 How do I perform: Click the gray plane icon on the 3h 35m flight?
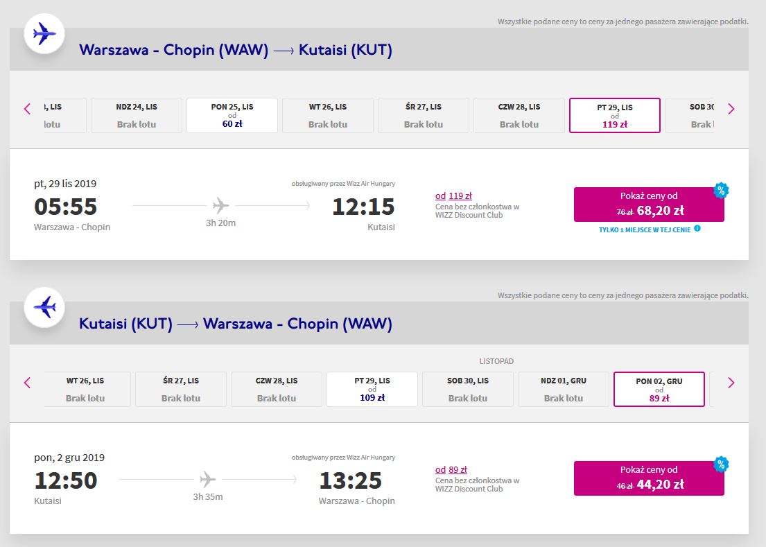coord(208,479)
